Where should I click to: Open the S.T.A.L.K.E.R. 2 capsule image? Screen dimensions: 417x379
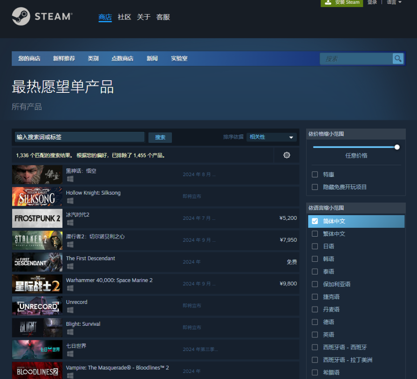pyautogui.click(x=37, y=240)
